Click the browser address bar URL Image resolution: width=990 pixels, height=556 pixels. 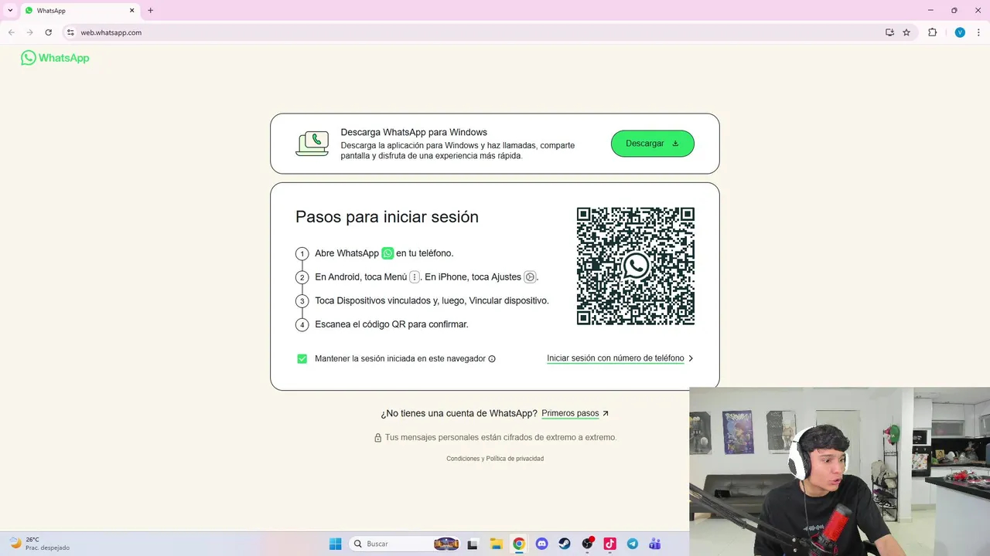point(111,32)
